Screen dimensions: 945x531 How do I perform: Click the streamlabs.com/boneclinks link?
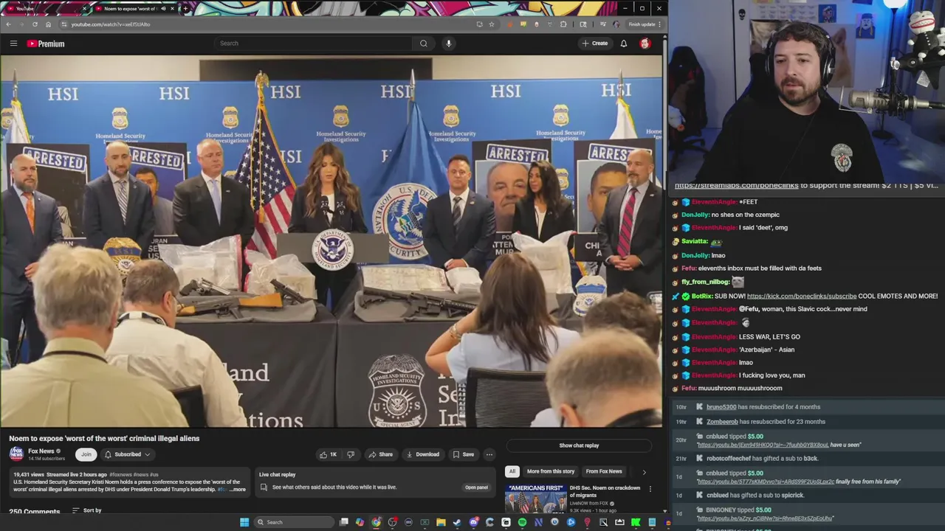[x=736, y=186]
